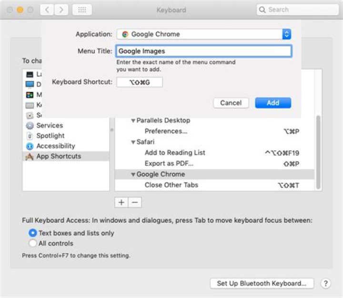Click the Menu Title text field

204,51
